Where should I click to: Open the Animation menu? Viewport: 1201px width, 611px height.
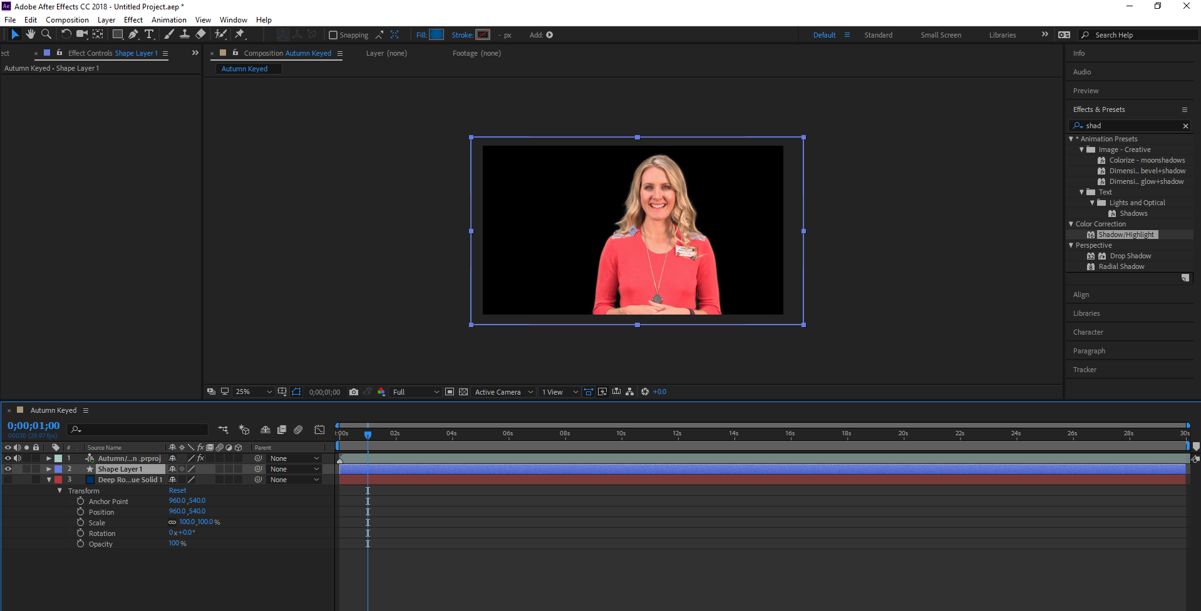[x=168, y=20]
